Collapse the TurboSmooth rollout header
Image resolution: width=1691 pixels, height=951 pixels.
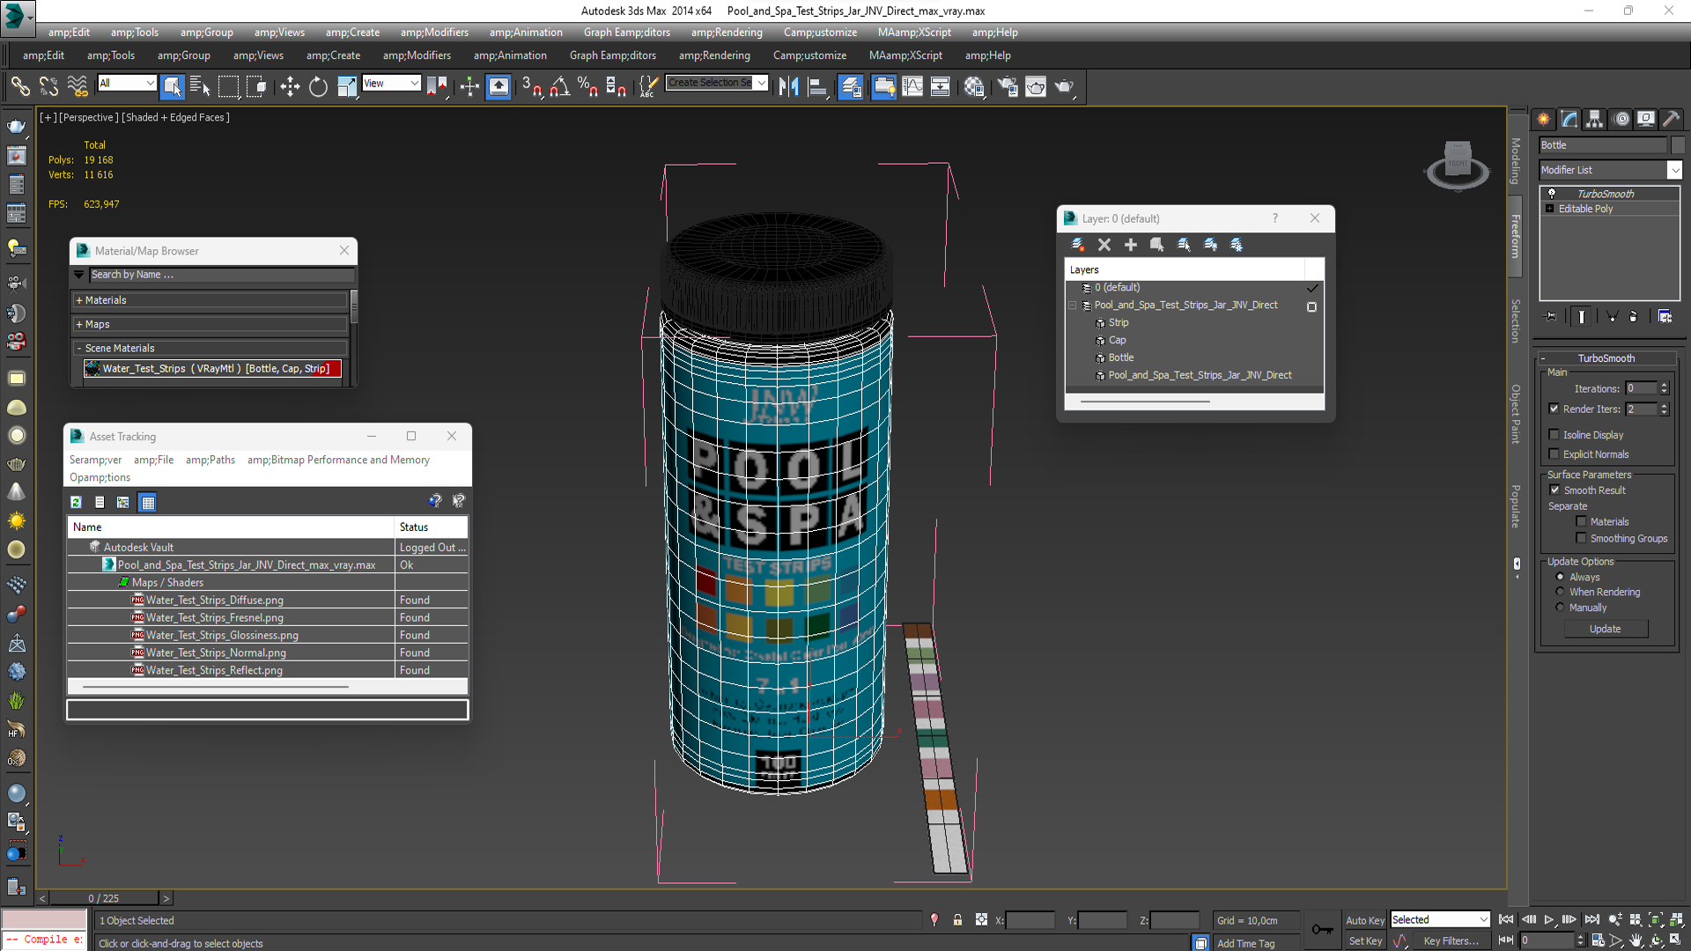1606,358
